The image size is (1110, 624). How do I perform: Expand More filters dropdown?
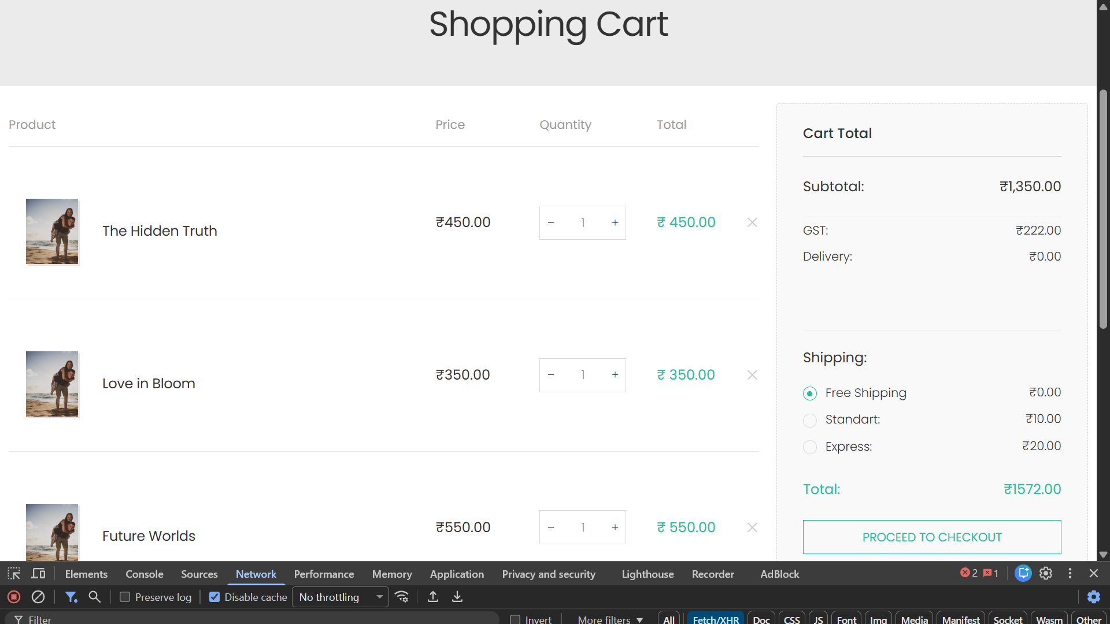pos(610,619)
